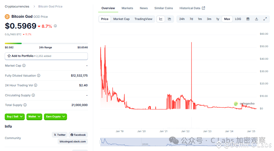Set chart range to 1y
Viewport: 274px width, 151px height.
click(x=218, y=19)
